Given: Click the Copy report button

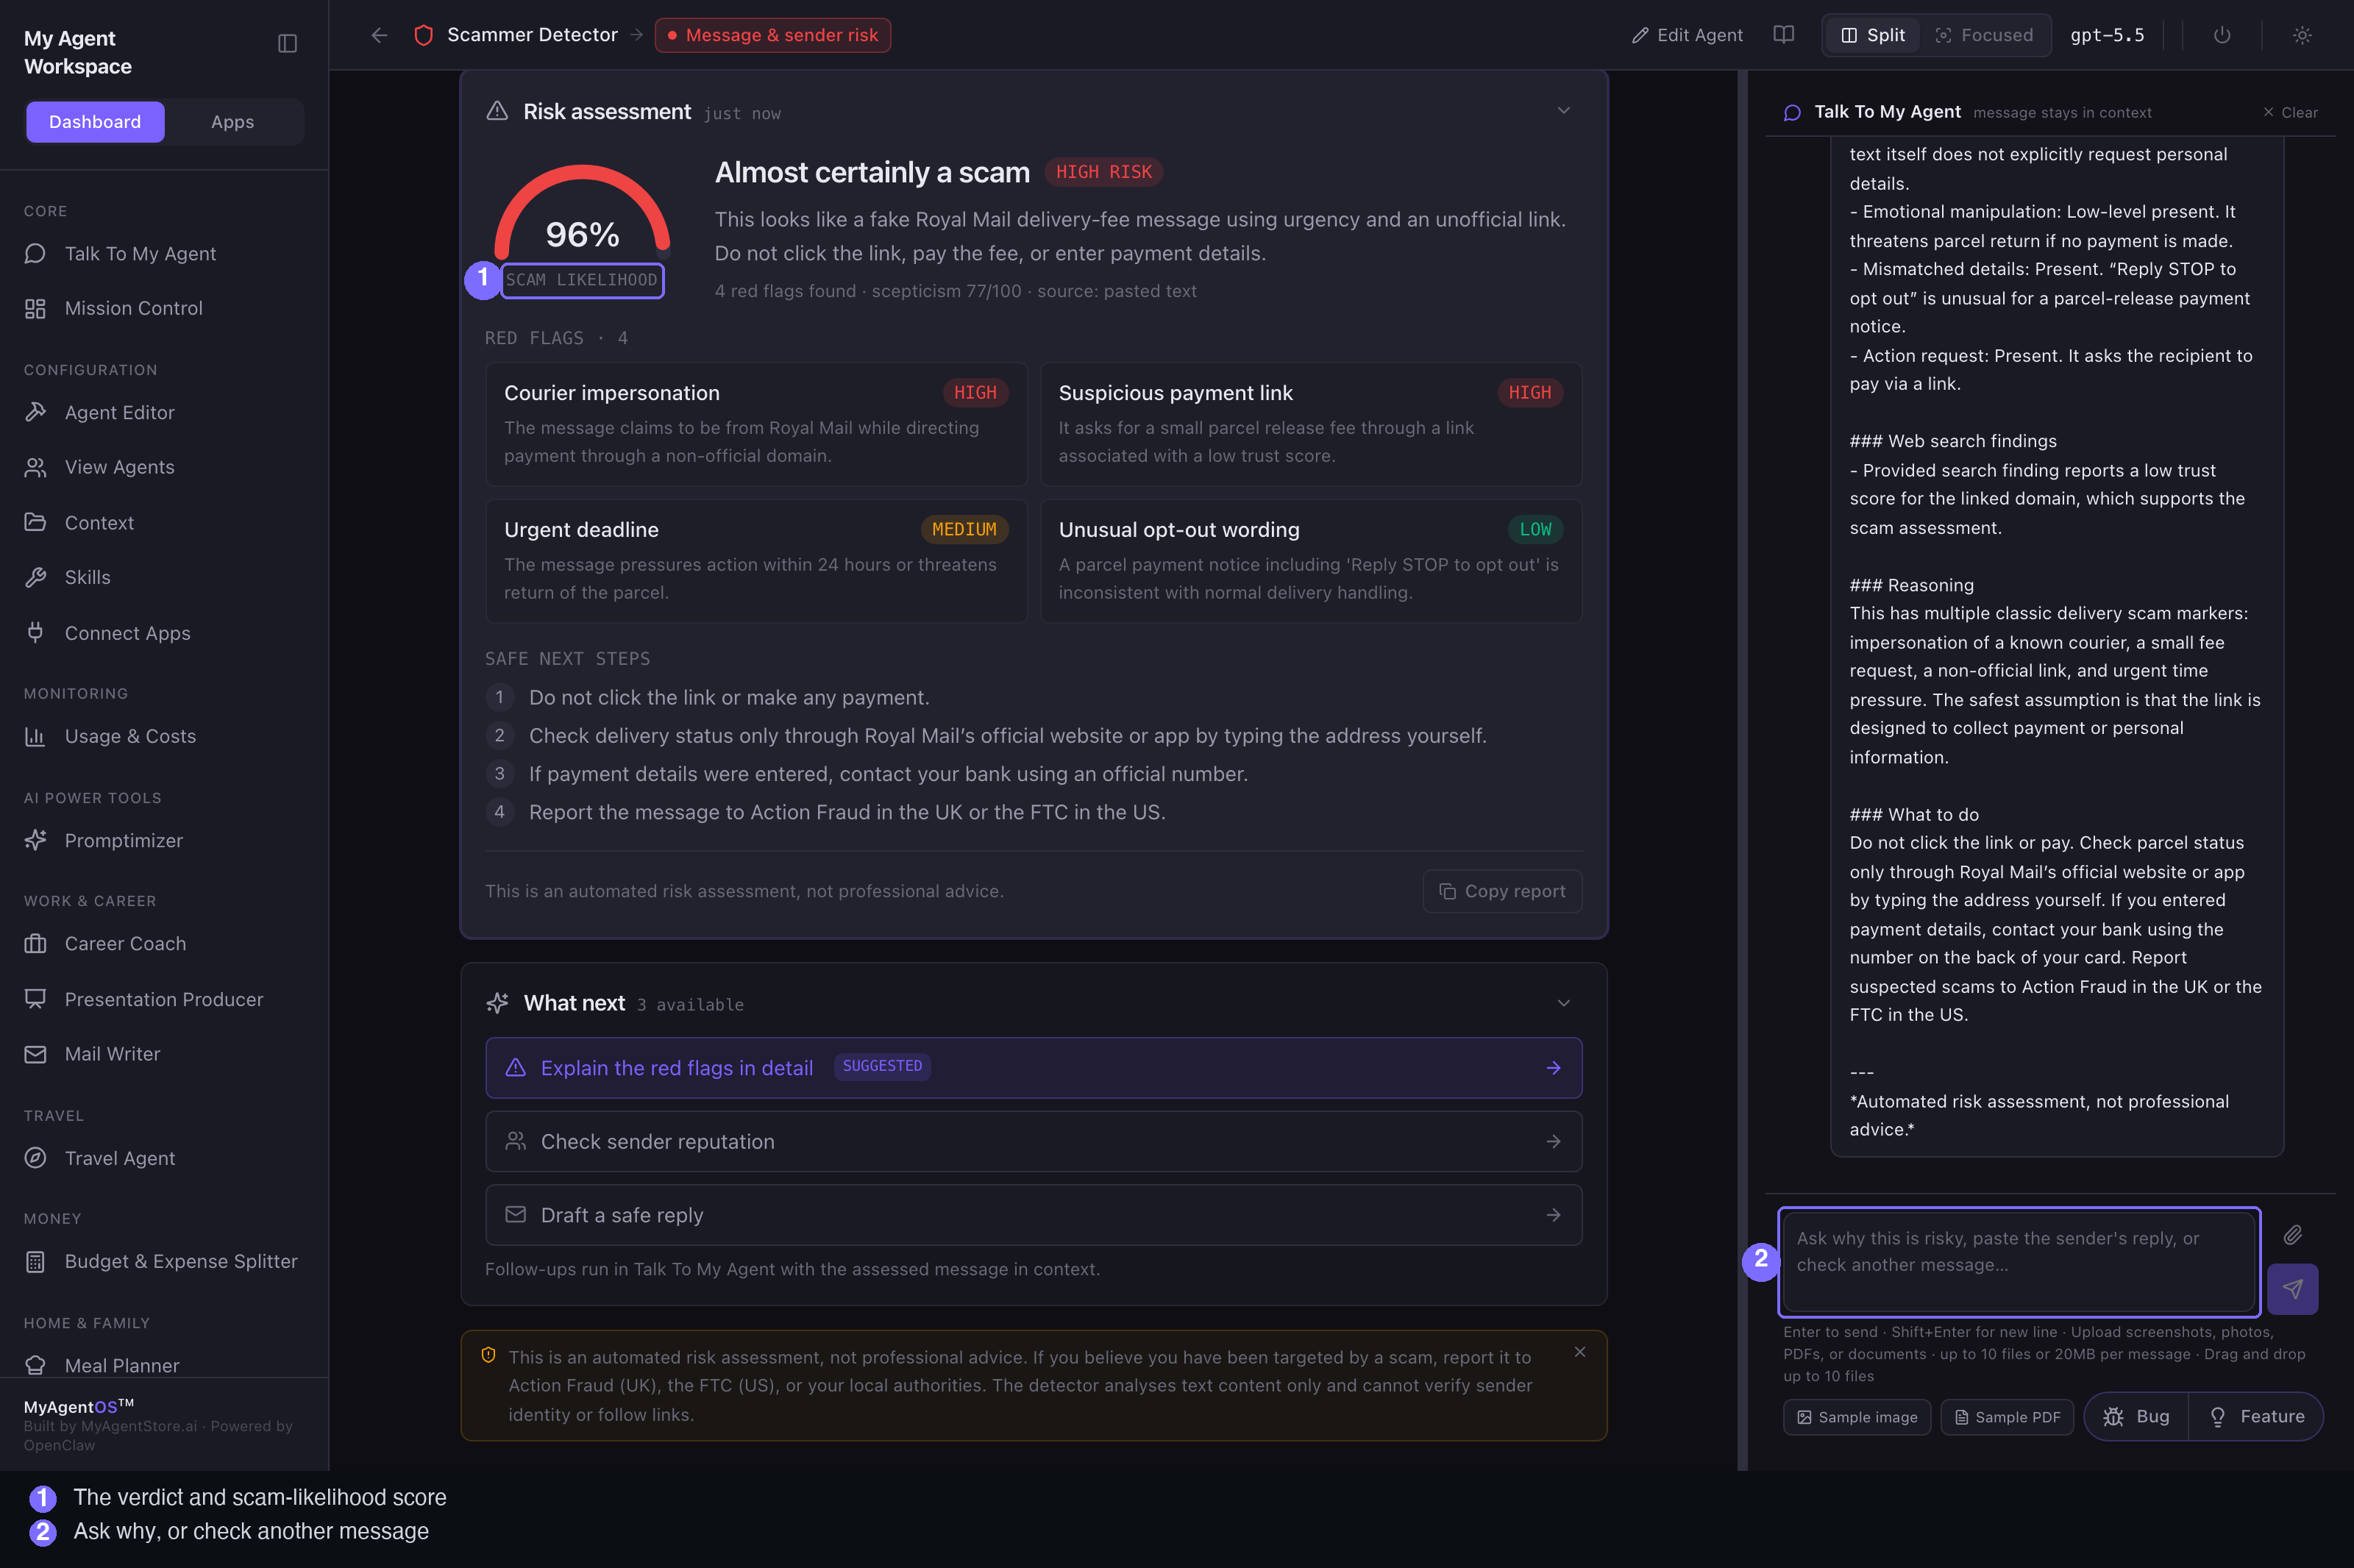Looking at the screenshot, I should 1502,891.
